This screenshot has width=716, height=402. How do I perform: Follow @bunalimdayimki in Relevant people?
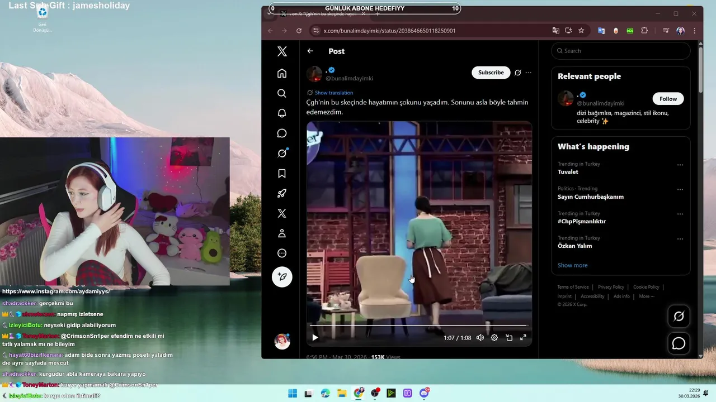[668, 99]
